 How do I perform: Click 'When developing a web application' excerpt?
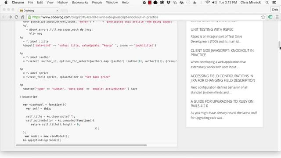[218, 65]
